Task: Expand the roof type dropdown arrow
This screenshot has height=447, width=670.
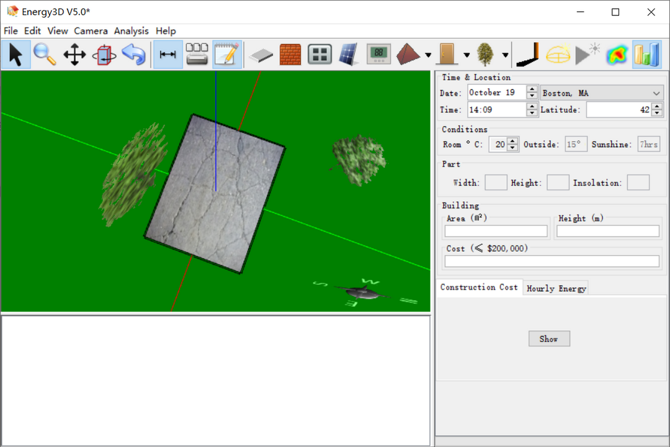Action: coord(429,55)
